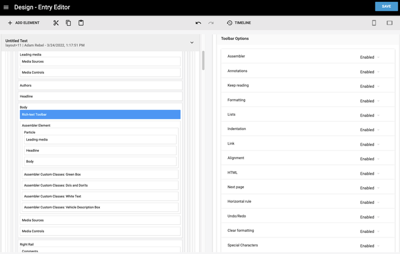400x254 pixels.
Task: Click the undo arrow icon
Action: (x=198, y=23)
